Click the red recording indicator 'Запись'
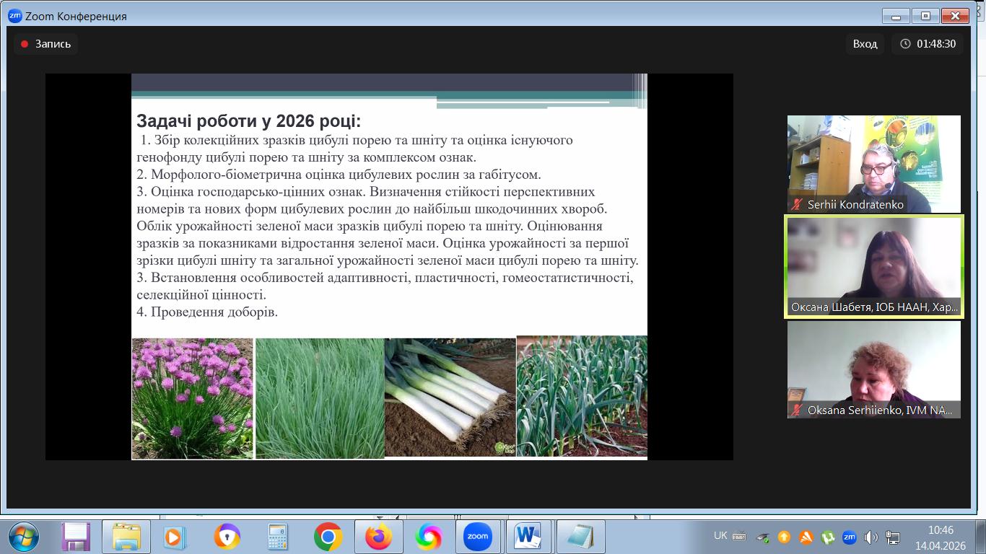The height and width of the screenshot is (554, 986). pos(46,44)
